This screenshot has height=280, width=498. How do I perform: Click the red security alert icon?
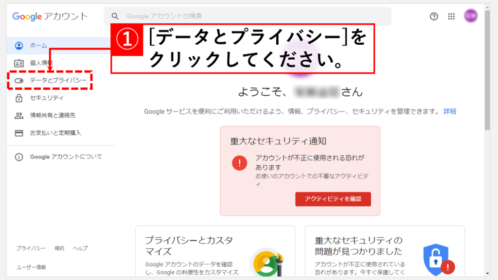(x=239, y=163)
